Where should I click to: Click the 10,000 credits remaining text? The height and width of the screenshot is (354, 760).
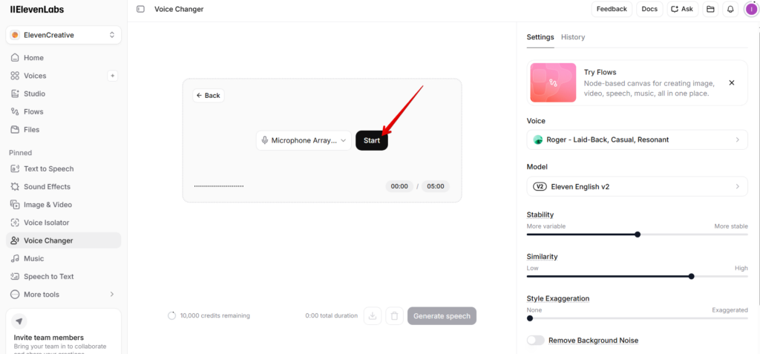tap(215, 315)
